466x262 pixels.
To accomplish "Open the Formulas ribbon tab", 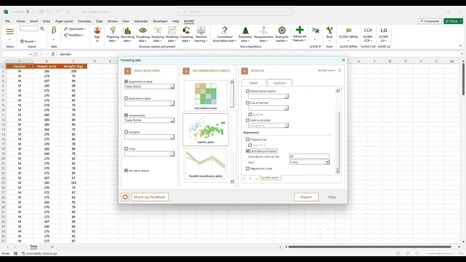I will [84, 21].
